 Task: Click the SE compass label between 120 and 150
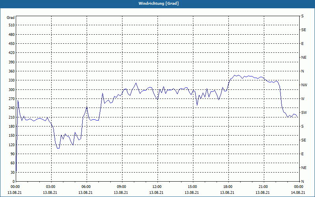point(304,140)
